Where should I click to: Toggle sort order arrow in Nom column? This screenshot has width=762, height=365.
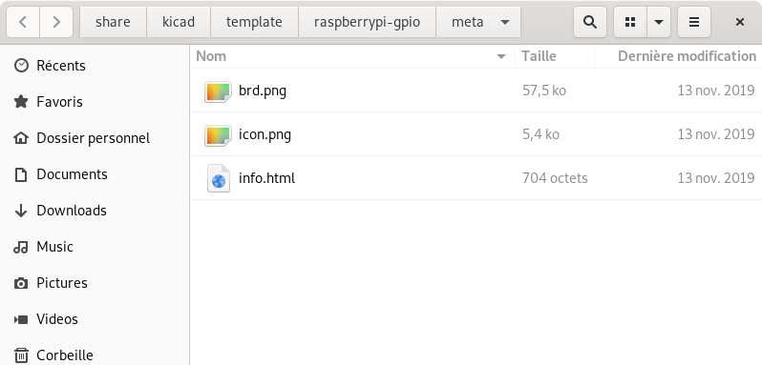click(501, 57)
